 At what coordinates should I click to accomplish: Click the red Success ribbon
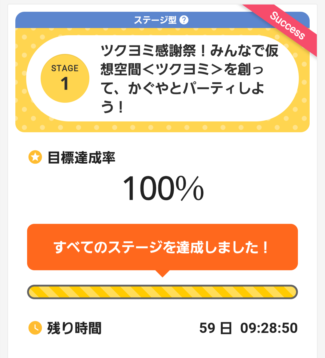[287, 26]
